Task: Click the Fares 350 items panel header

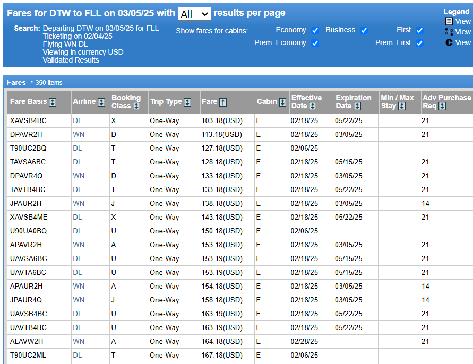Action: pos(238,82)
